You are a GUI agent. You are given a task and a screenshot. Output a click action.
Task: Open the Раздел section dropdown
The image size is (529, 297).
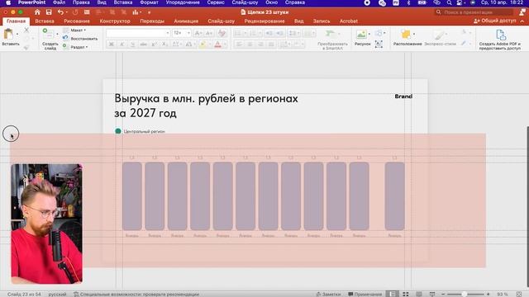(x=75, y=47)
